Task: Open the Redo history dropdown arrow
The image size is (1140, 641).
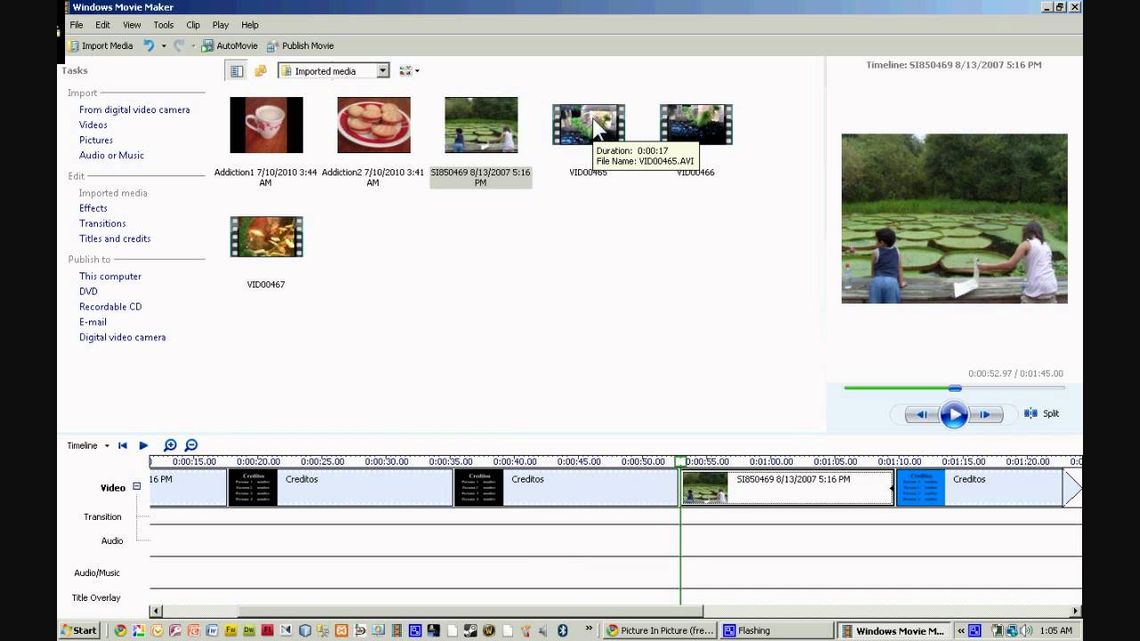Action: point(193,45)
